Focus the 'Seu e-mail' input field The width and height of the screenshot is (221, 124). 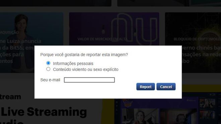(89, 80)
